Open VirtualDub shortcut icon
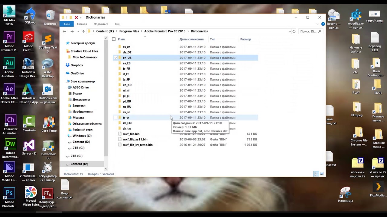This screenshot has width=387, height=217. pyautogui.click(x=28, y=172)
